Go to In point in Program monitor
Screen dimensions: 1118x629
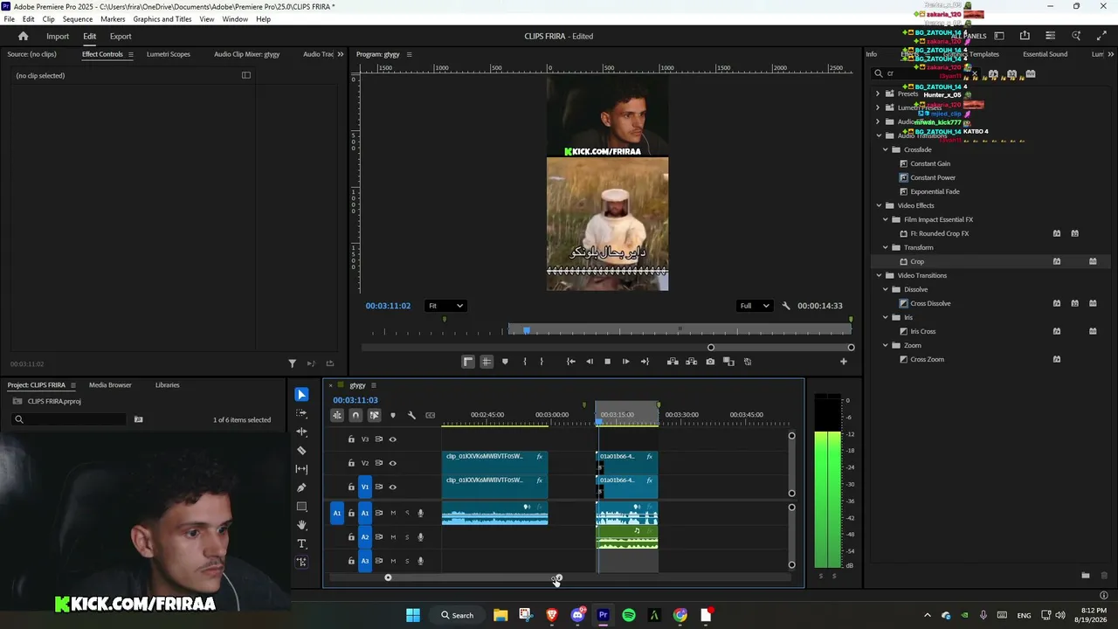570,362
